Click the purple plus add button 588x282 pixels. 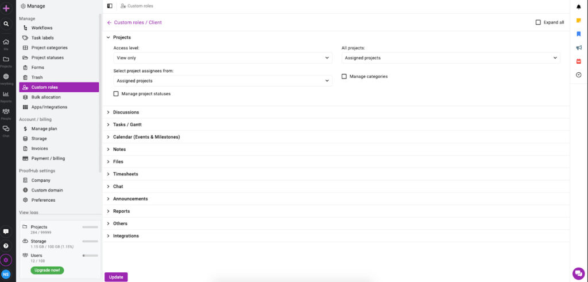coord(6,8)
